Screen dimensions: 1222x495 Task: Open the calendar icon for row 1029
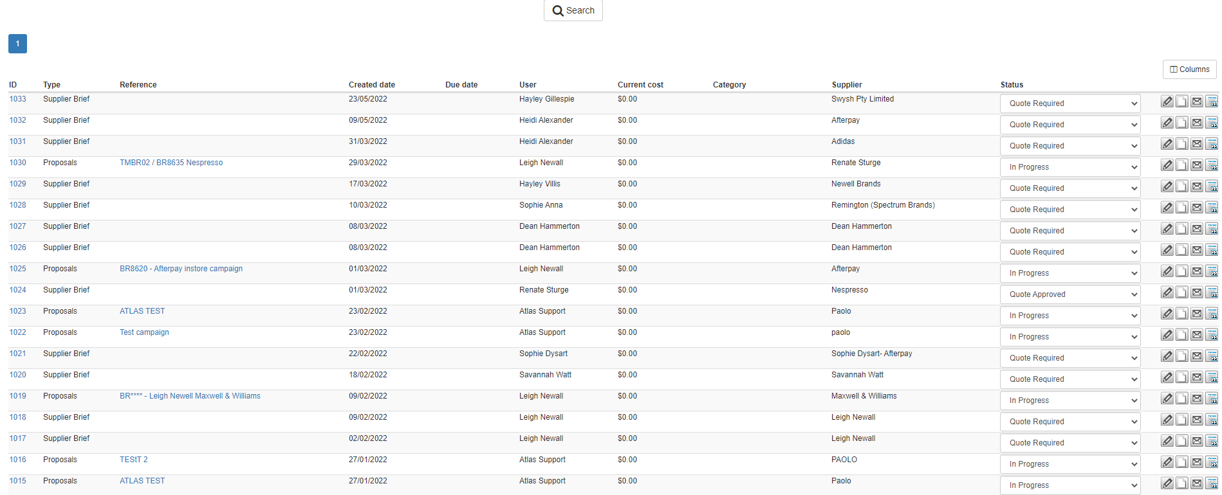click(1212, 186)
